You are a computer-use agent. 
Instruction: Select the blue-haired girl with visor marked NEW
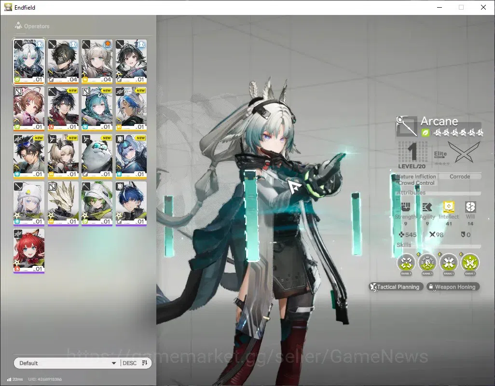(131, 156)
